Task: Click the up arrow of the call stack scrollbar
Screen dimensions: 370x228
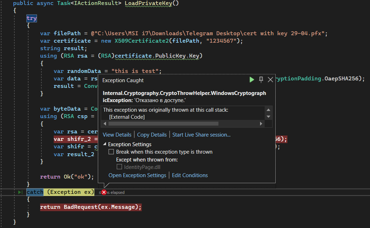Action: coord(269,110)
